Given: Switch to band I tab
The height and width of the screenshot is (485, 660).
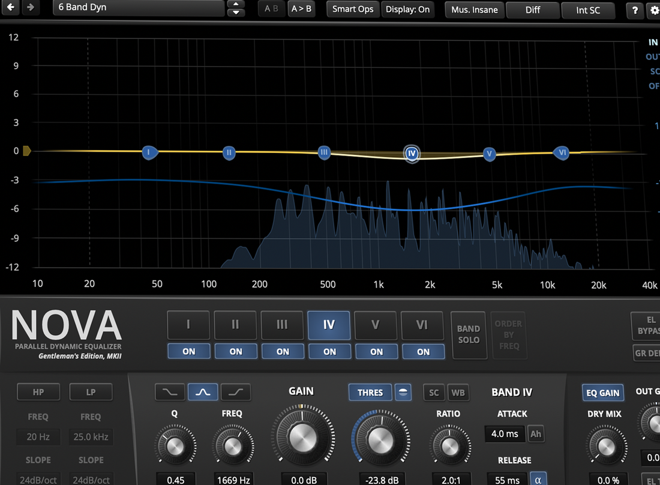Looking at the screenshot, I should (x=188, y=325).
